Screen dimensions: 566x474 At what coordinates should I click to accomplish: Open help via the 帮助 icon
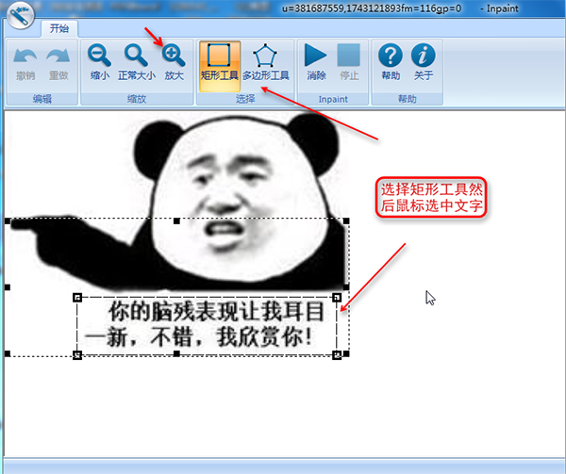pyautogui.click(x=391, y=62)
